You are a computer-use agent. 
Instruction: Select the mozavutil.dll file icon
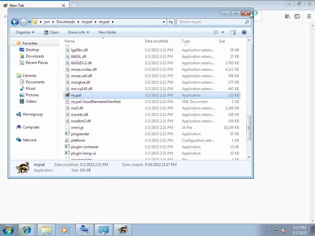67,76
